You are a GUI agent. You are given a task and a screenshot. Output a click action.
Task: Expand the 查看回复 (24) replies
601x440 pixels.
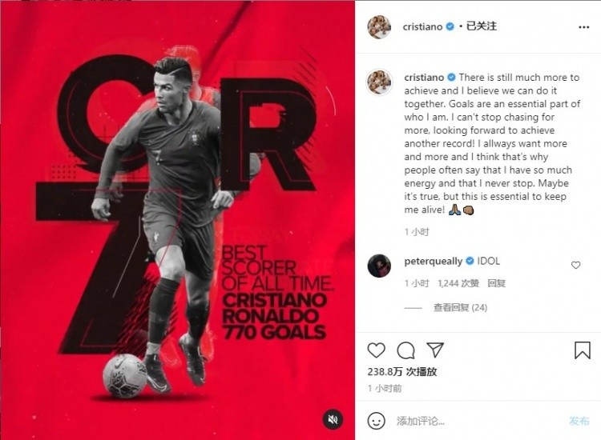tap(460, 307)
